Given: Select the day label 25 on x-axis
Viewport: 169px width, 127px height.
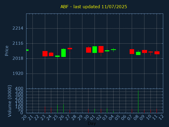Looking at the screenshot, I should pyautogui.click(x=55, y=117).
